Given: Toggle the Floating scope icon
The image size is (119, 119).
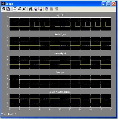Looking at the screenshot, I should (47, 9).
